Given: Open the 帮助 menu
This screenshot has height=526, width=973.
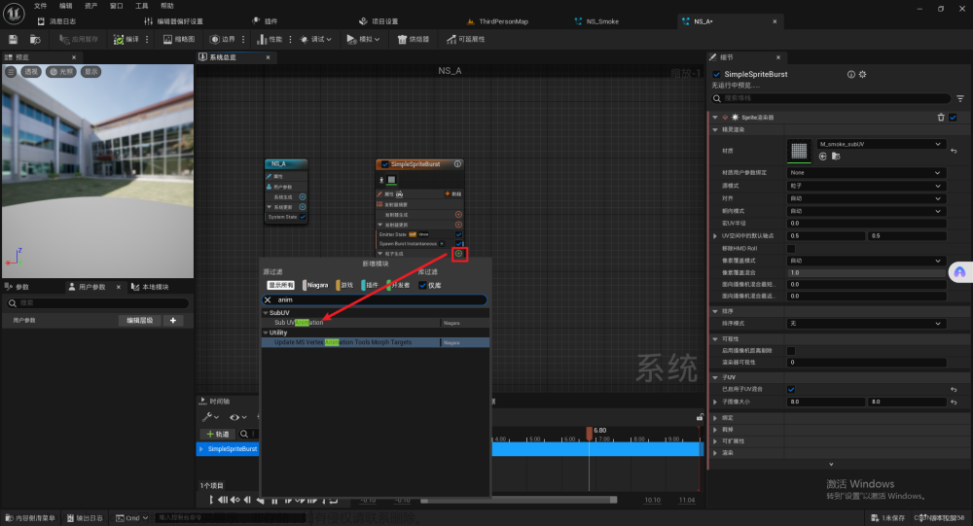Looking at the screenshot, I should 167,6.
